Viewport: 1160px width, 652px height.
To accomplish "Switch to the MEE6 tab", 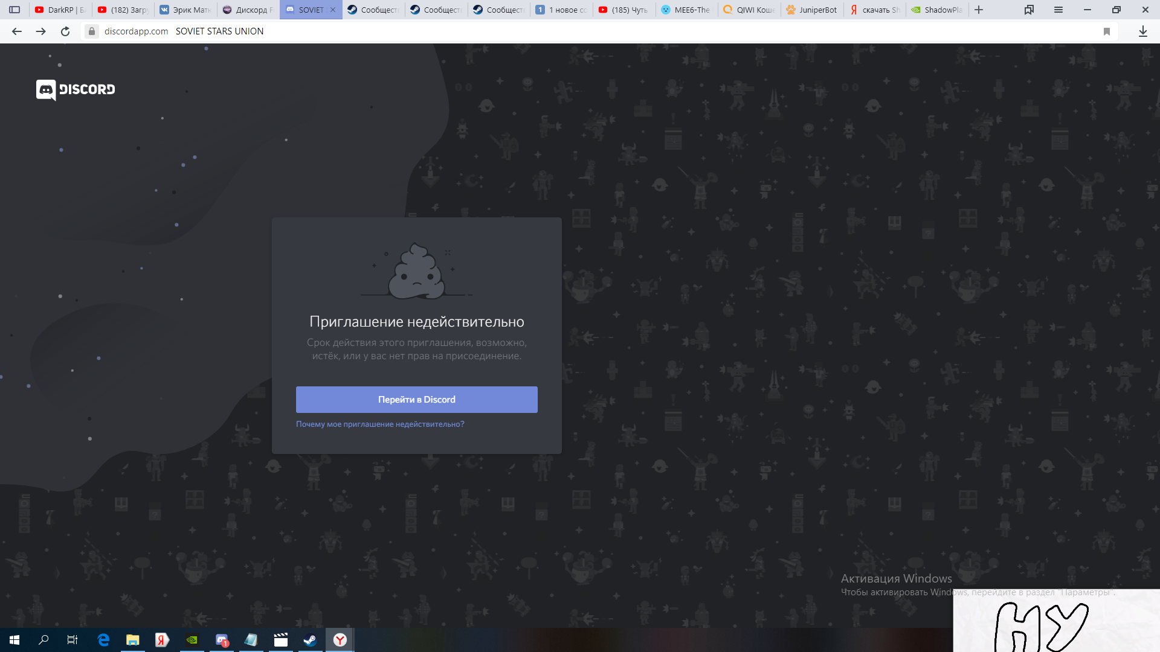I will click(686, 10).
